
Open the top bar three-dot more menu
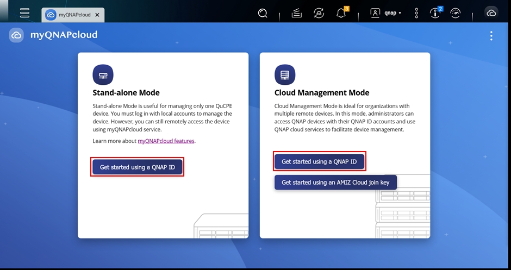pyautogui.click(x=416, y=13)
